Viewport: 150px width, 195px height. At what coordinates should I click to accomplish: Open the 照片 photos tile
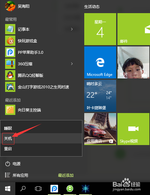tap(133, 62)
